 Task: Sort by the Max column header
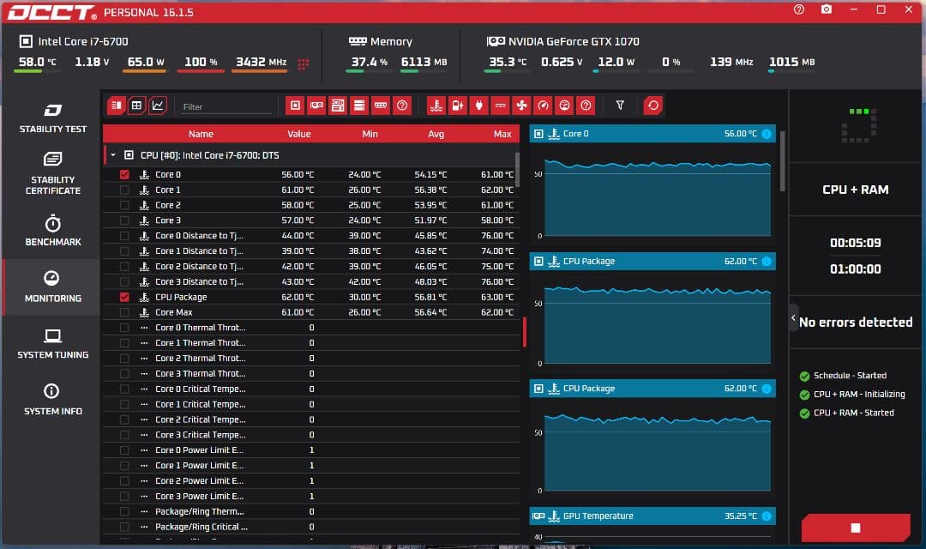point(502,134)
